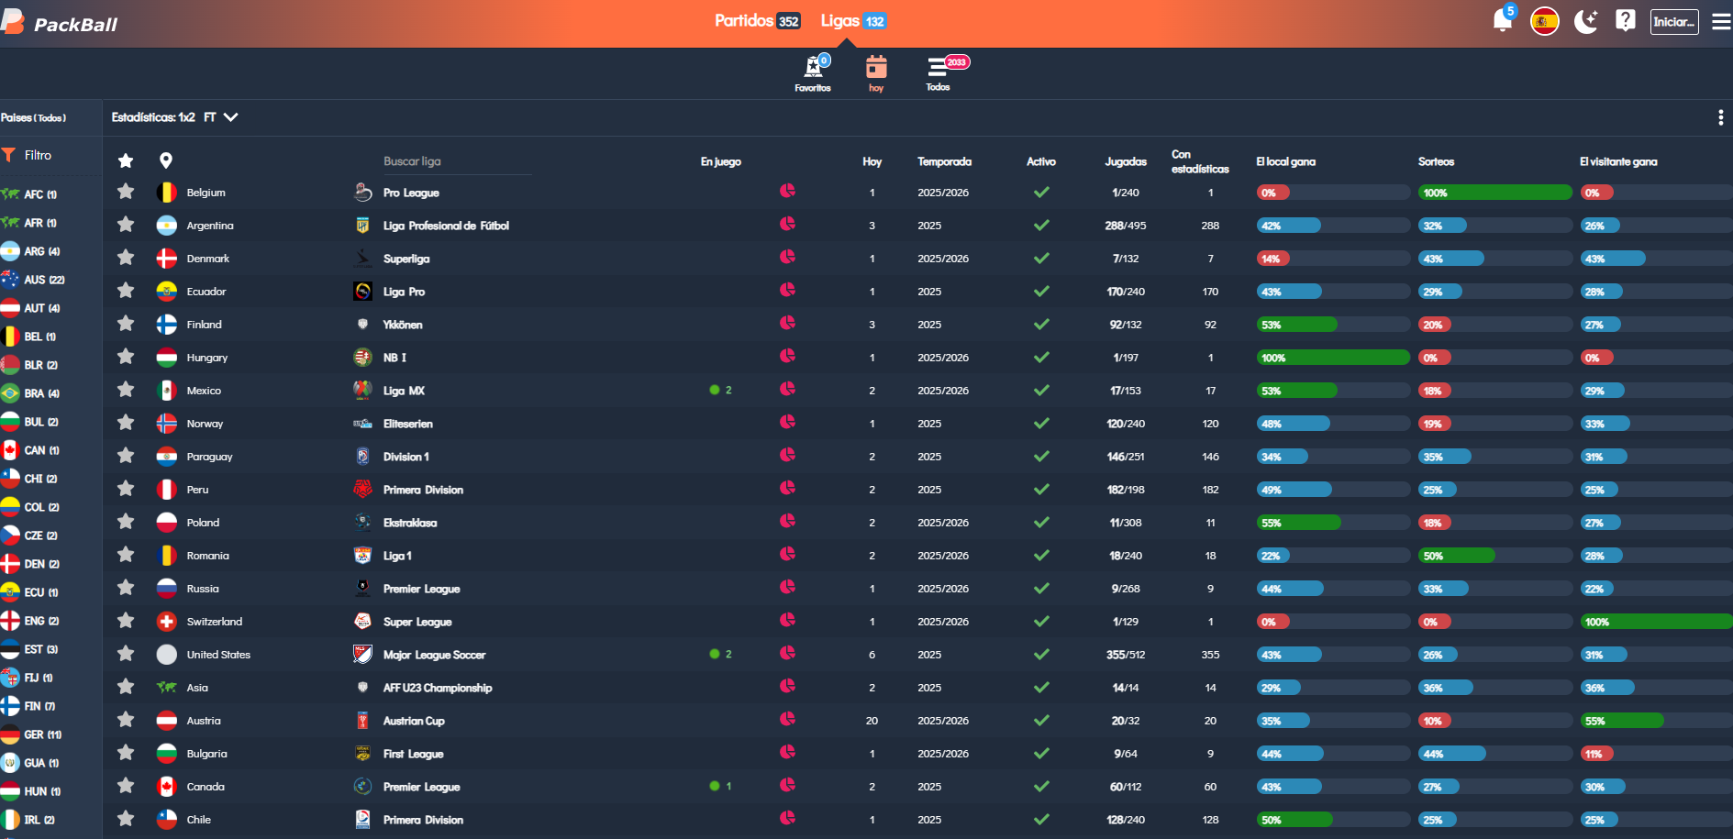The image size is (1733, 839).
Task: Expand AUS (22) country group
Action: (x=33, y=280)
